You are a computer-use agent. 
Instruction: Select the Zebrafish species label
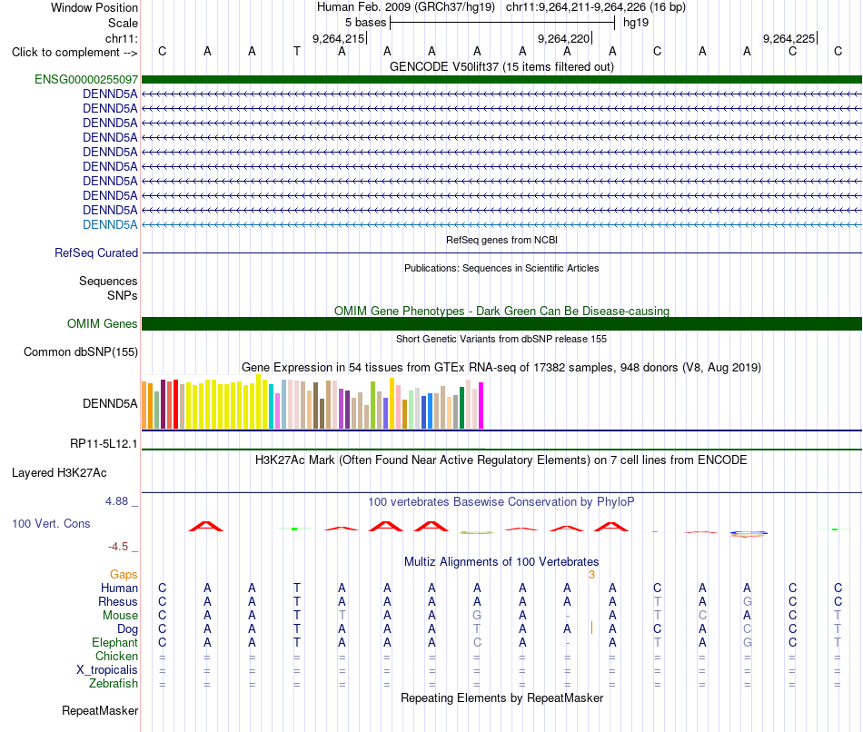pyautogui.click(x=114, y=683)
